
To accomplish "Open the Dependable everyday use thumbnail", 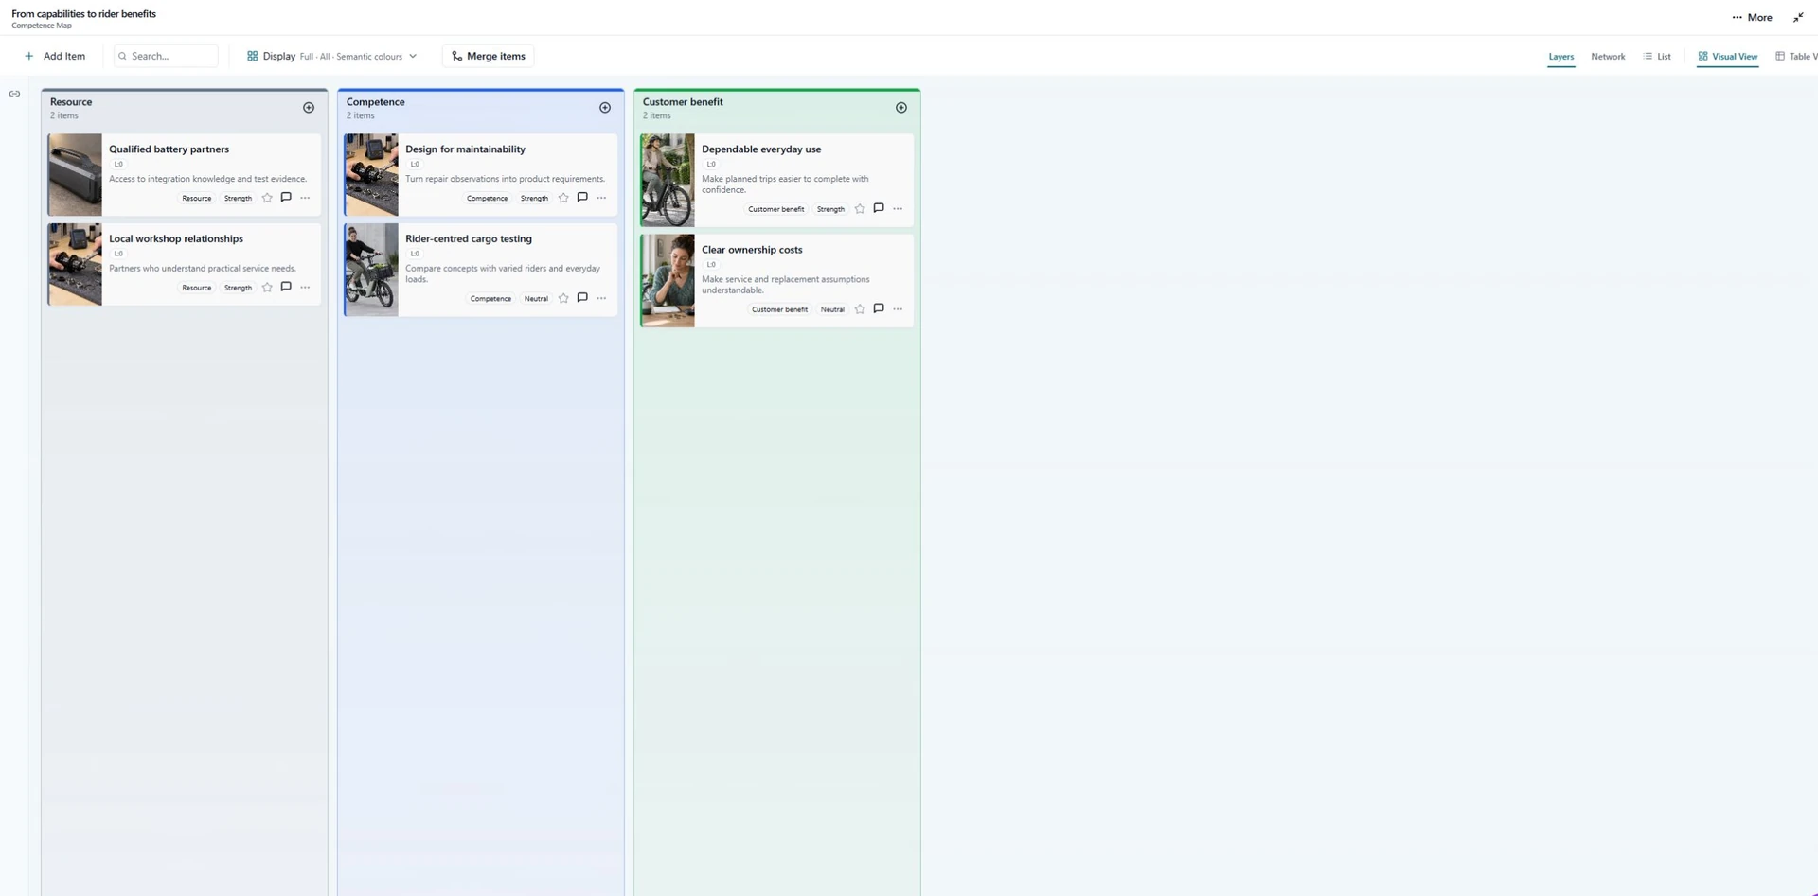I will coord(668,180).
